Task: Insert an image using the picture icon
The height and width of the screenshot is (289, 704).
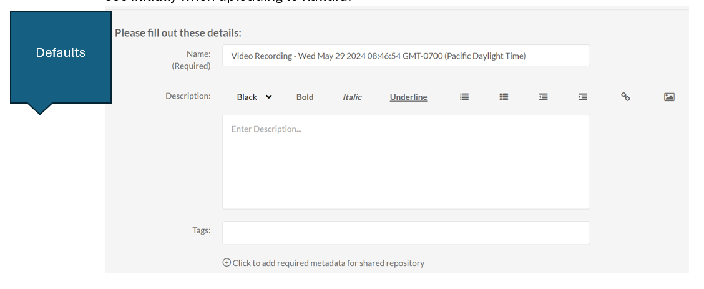Action: 669,97
